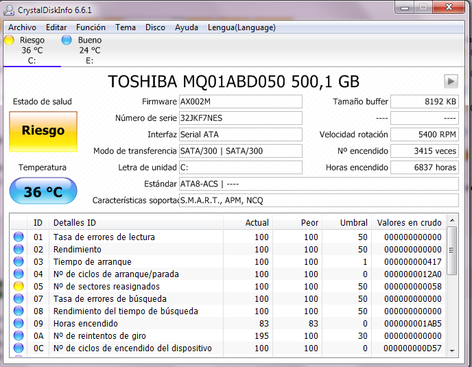Select the Rendimiento attribute row text
This screenshot has width=472, height=367.
point(78,249)
